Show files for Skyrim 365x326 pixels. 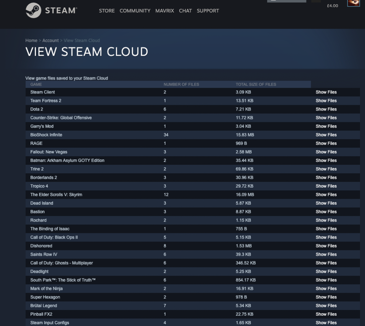coord(326,195)
